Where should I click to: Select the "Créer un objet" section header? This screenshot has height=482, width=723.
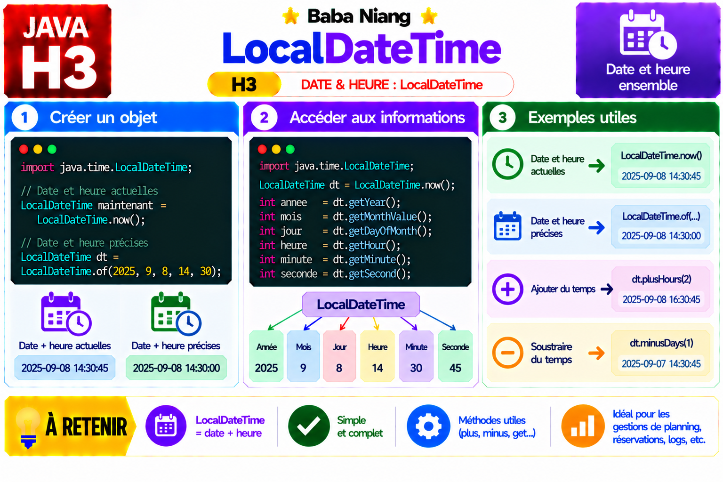coord(121,118)
